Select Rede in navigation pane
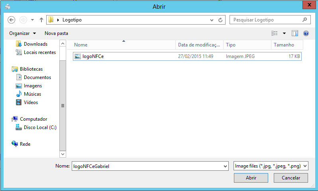 coord(25,144)
